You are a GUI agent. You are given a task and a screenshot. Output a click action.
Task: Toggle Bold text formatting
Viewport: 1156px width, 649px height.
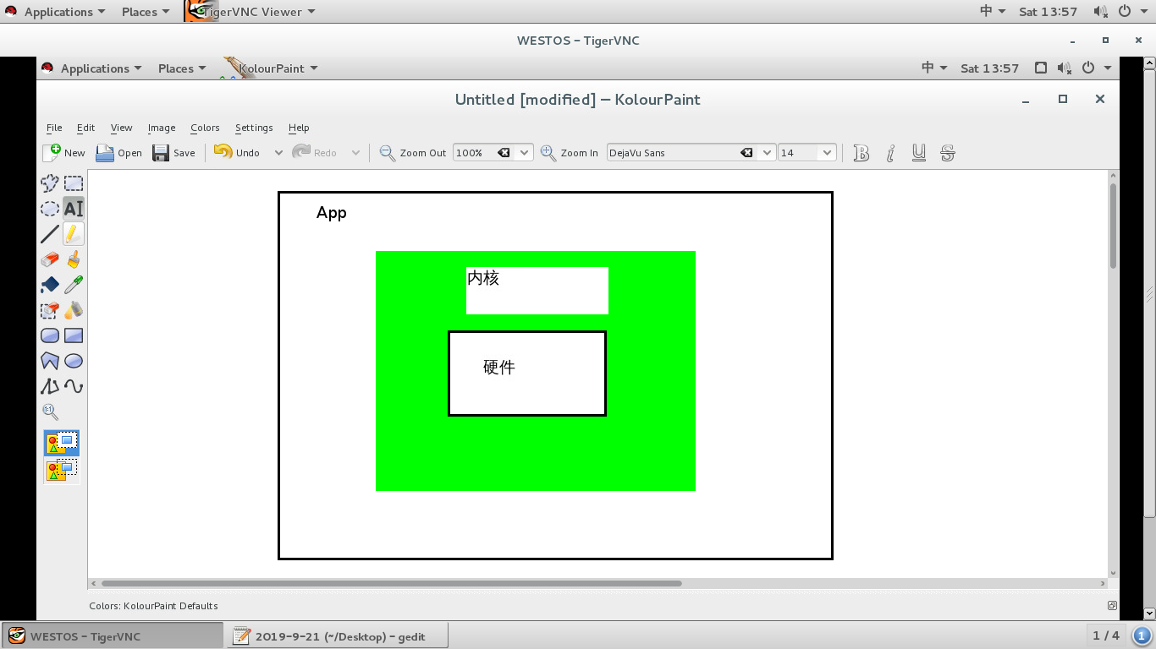861,153
